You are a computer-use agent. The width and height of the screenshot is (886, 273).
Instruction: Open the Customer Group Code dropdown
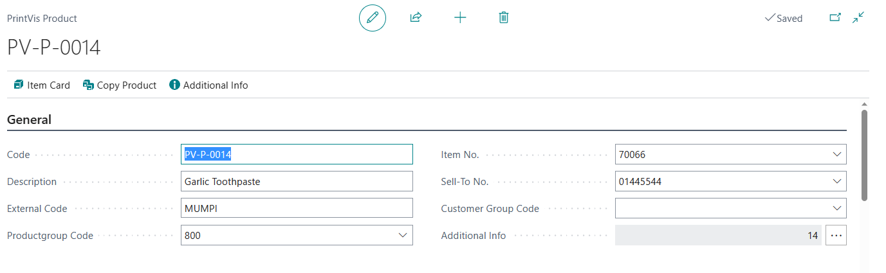pos(836,209)
